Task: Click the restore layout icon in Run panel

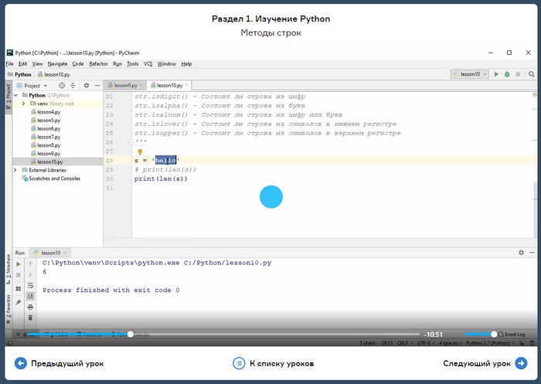Action: click(x=19, y=288)
